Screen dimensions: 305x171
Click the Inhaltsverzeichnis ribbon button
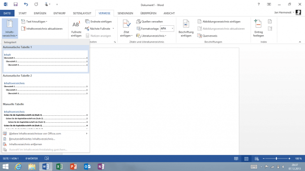10,28
